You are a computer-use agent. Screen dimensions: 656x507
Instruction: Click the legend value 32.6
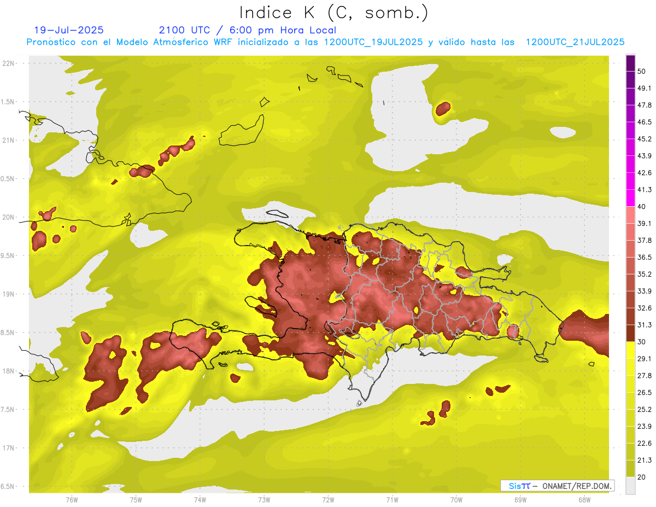[x=644, y=308]
